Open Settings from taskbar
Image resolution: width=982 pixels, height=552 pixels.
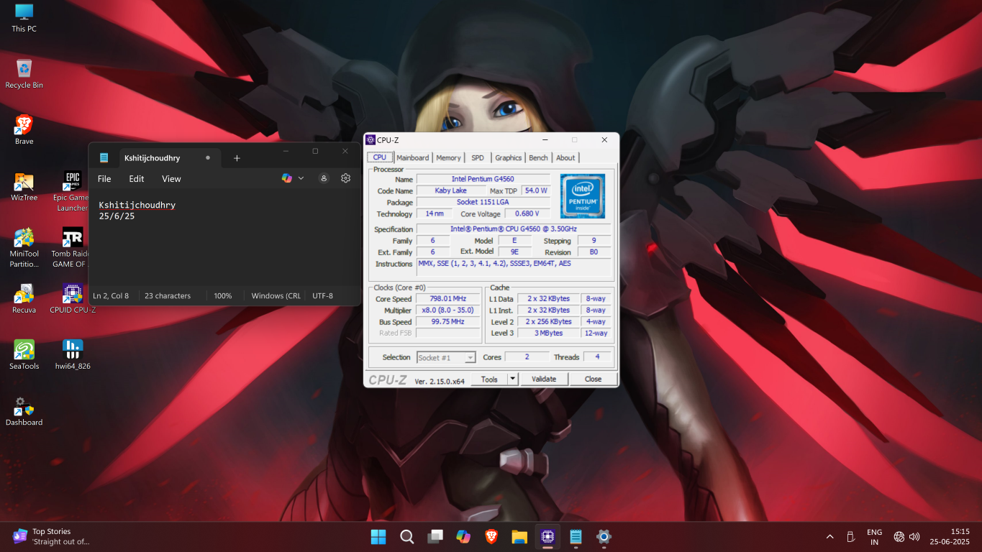604,537
